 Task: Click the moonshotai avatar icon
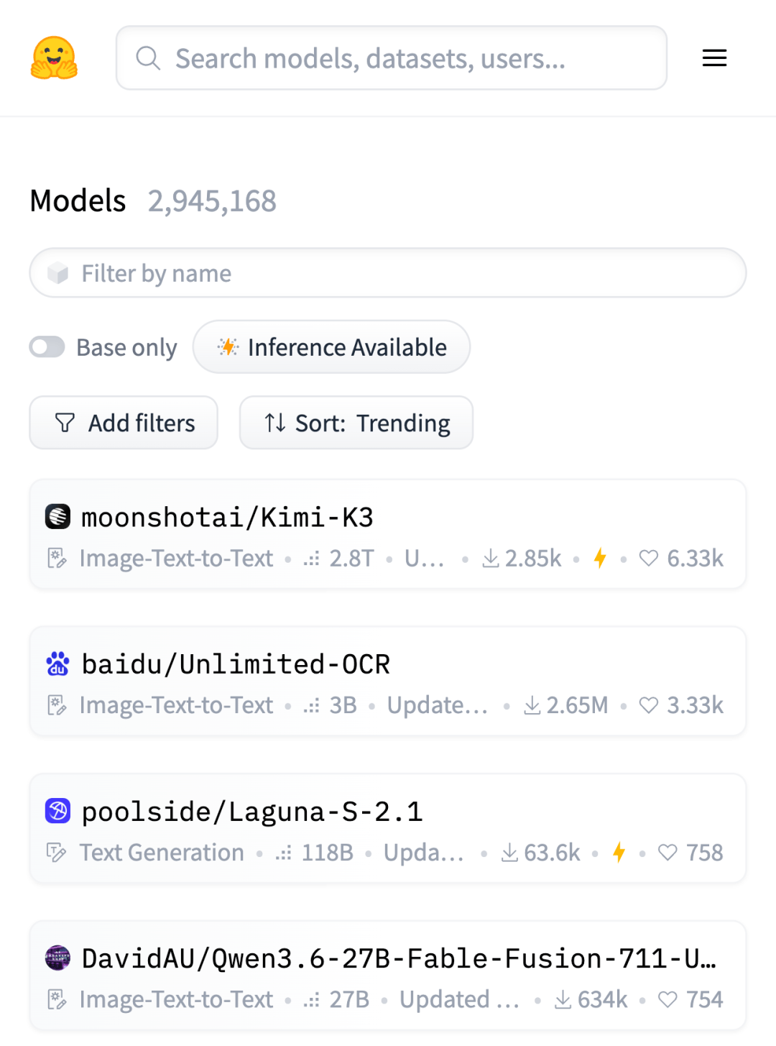tap(57, 516)
